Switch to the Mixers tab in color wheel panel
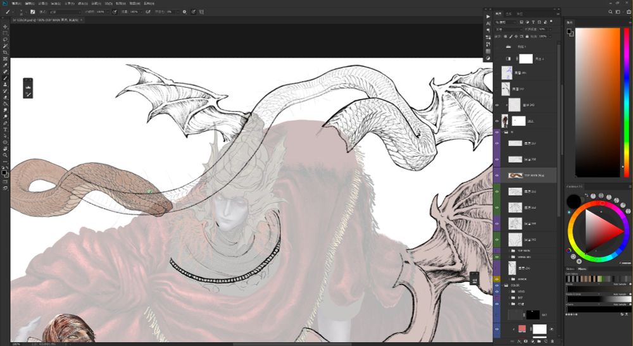The image size is (633, 346). pos(582,269)
